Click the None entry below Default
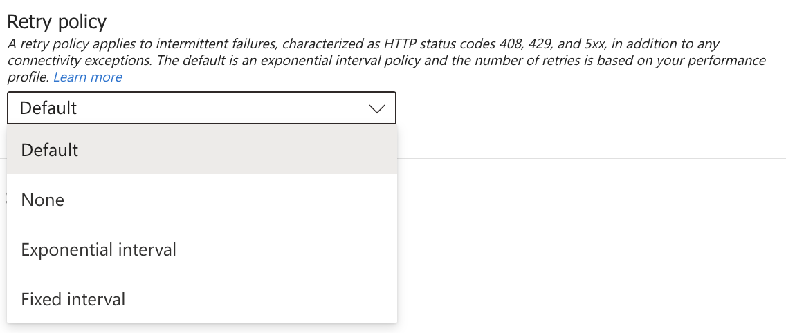This screenshot has width=786, height=333. pyautogui.click(x=43, y=200)
